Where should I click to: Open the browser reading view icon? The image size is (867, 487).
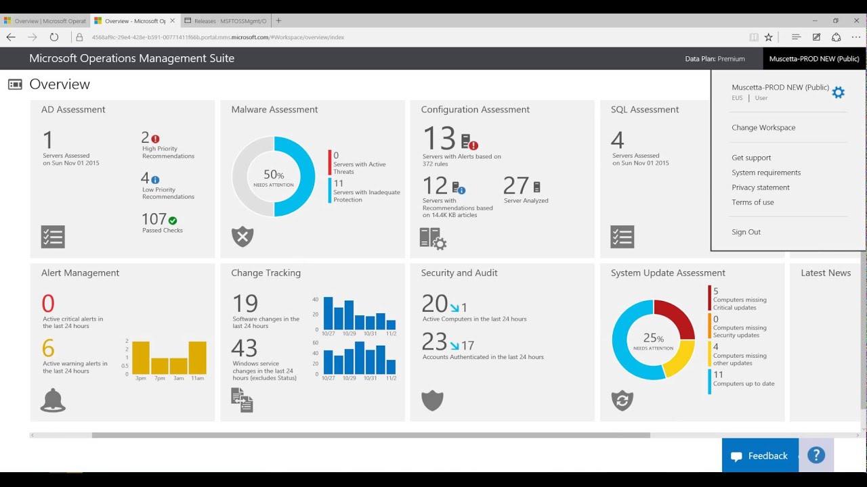tap(754, 37)
